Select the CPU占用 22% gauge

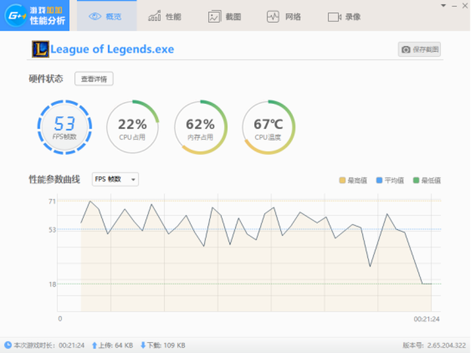point(132,126)
